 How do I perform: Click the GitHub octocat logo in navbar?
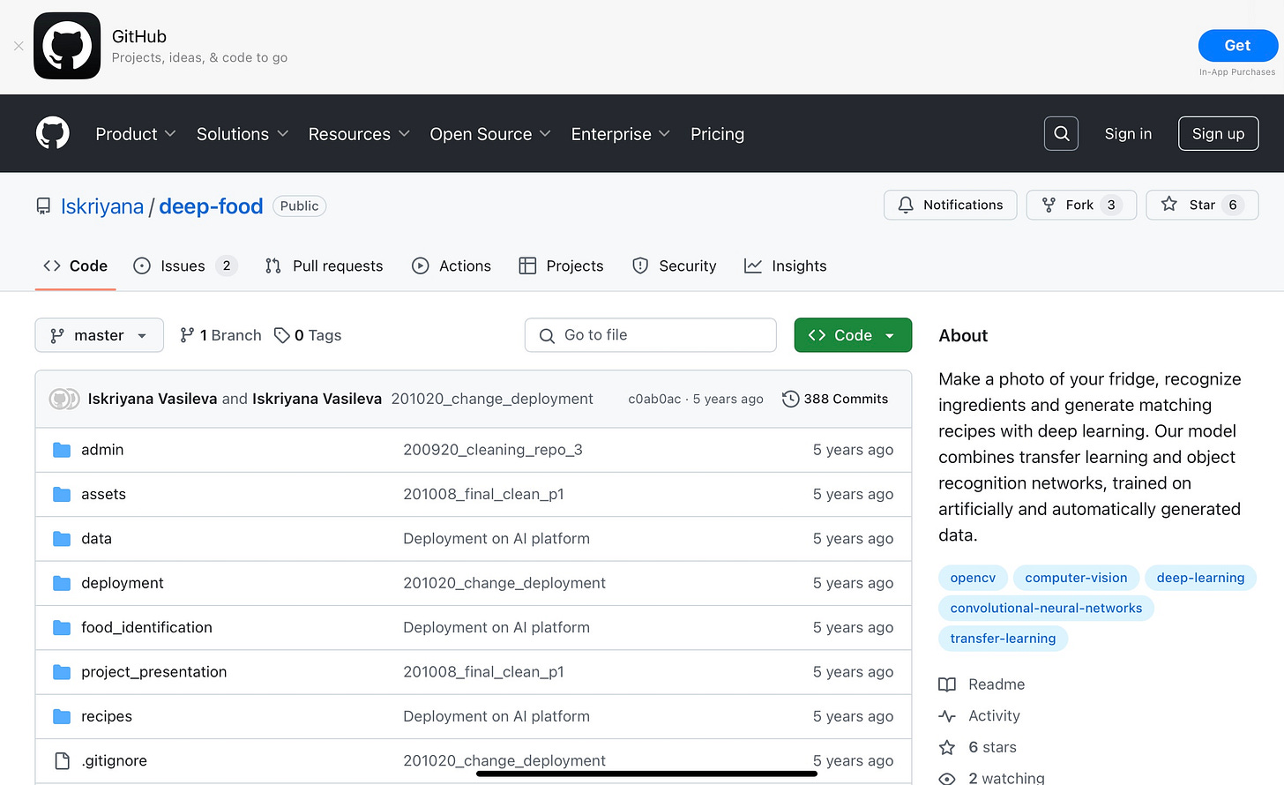coord(53,133)
